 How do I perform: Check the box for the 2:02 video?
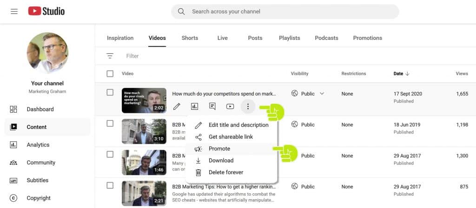110,93
